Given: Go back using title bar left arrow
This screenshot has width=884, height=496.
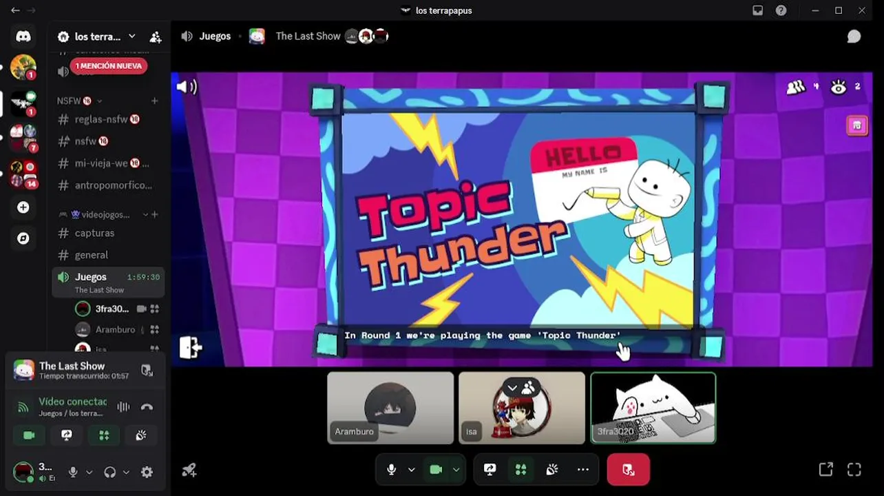Looking at the screenshot, I should [15, 10].
